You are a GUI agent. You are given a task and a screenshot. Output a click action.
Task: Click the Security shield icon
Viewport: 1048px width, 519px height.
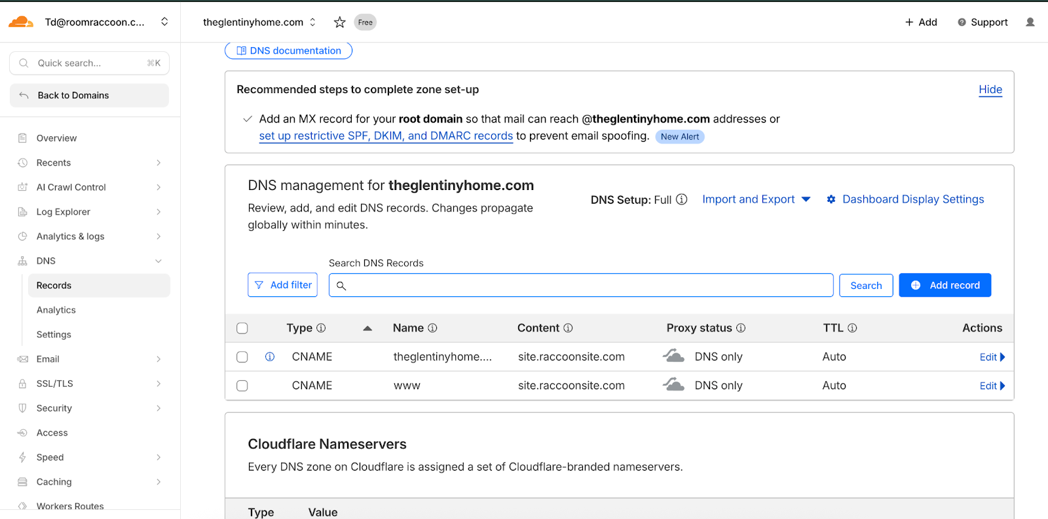tap(23, 408)
